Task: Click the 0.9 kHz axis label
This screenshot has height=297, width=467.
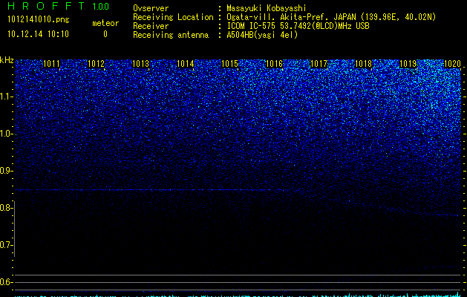Action: coord(6,171)
